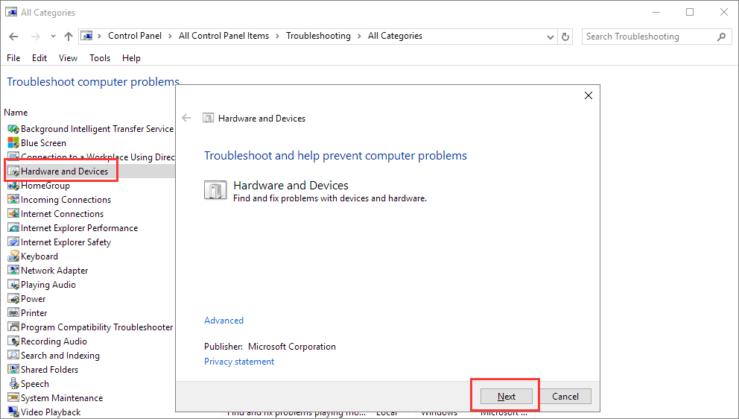Go up one folder level arrow
This screenshot has width=739, height=419.
point(69,37)
